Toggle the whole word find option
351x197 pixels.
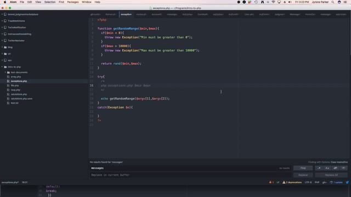(344, 168)
